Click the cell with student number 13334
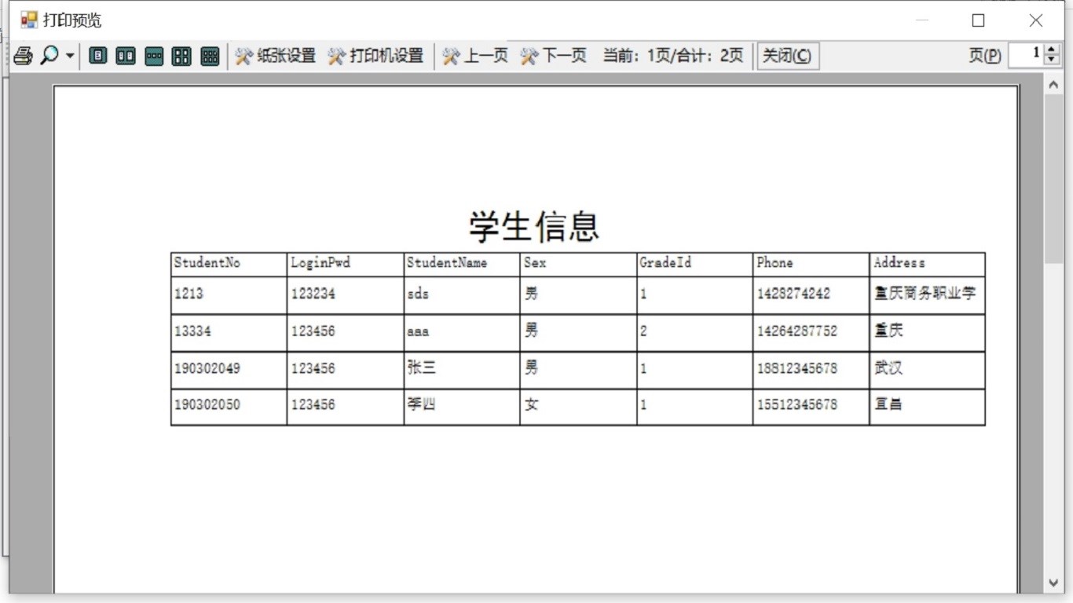The height and width of the screenshot is (603, 1073). tap(229, 332)
